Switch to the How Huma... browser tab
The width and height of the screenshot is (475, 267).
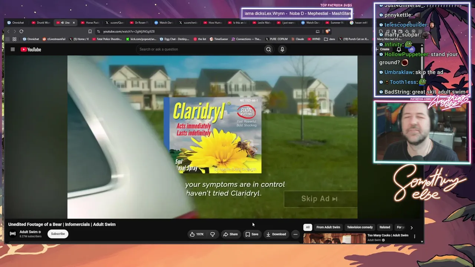[213, 23]
